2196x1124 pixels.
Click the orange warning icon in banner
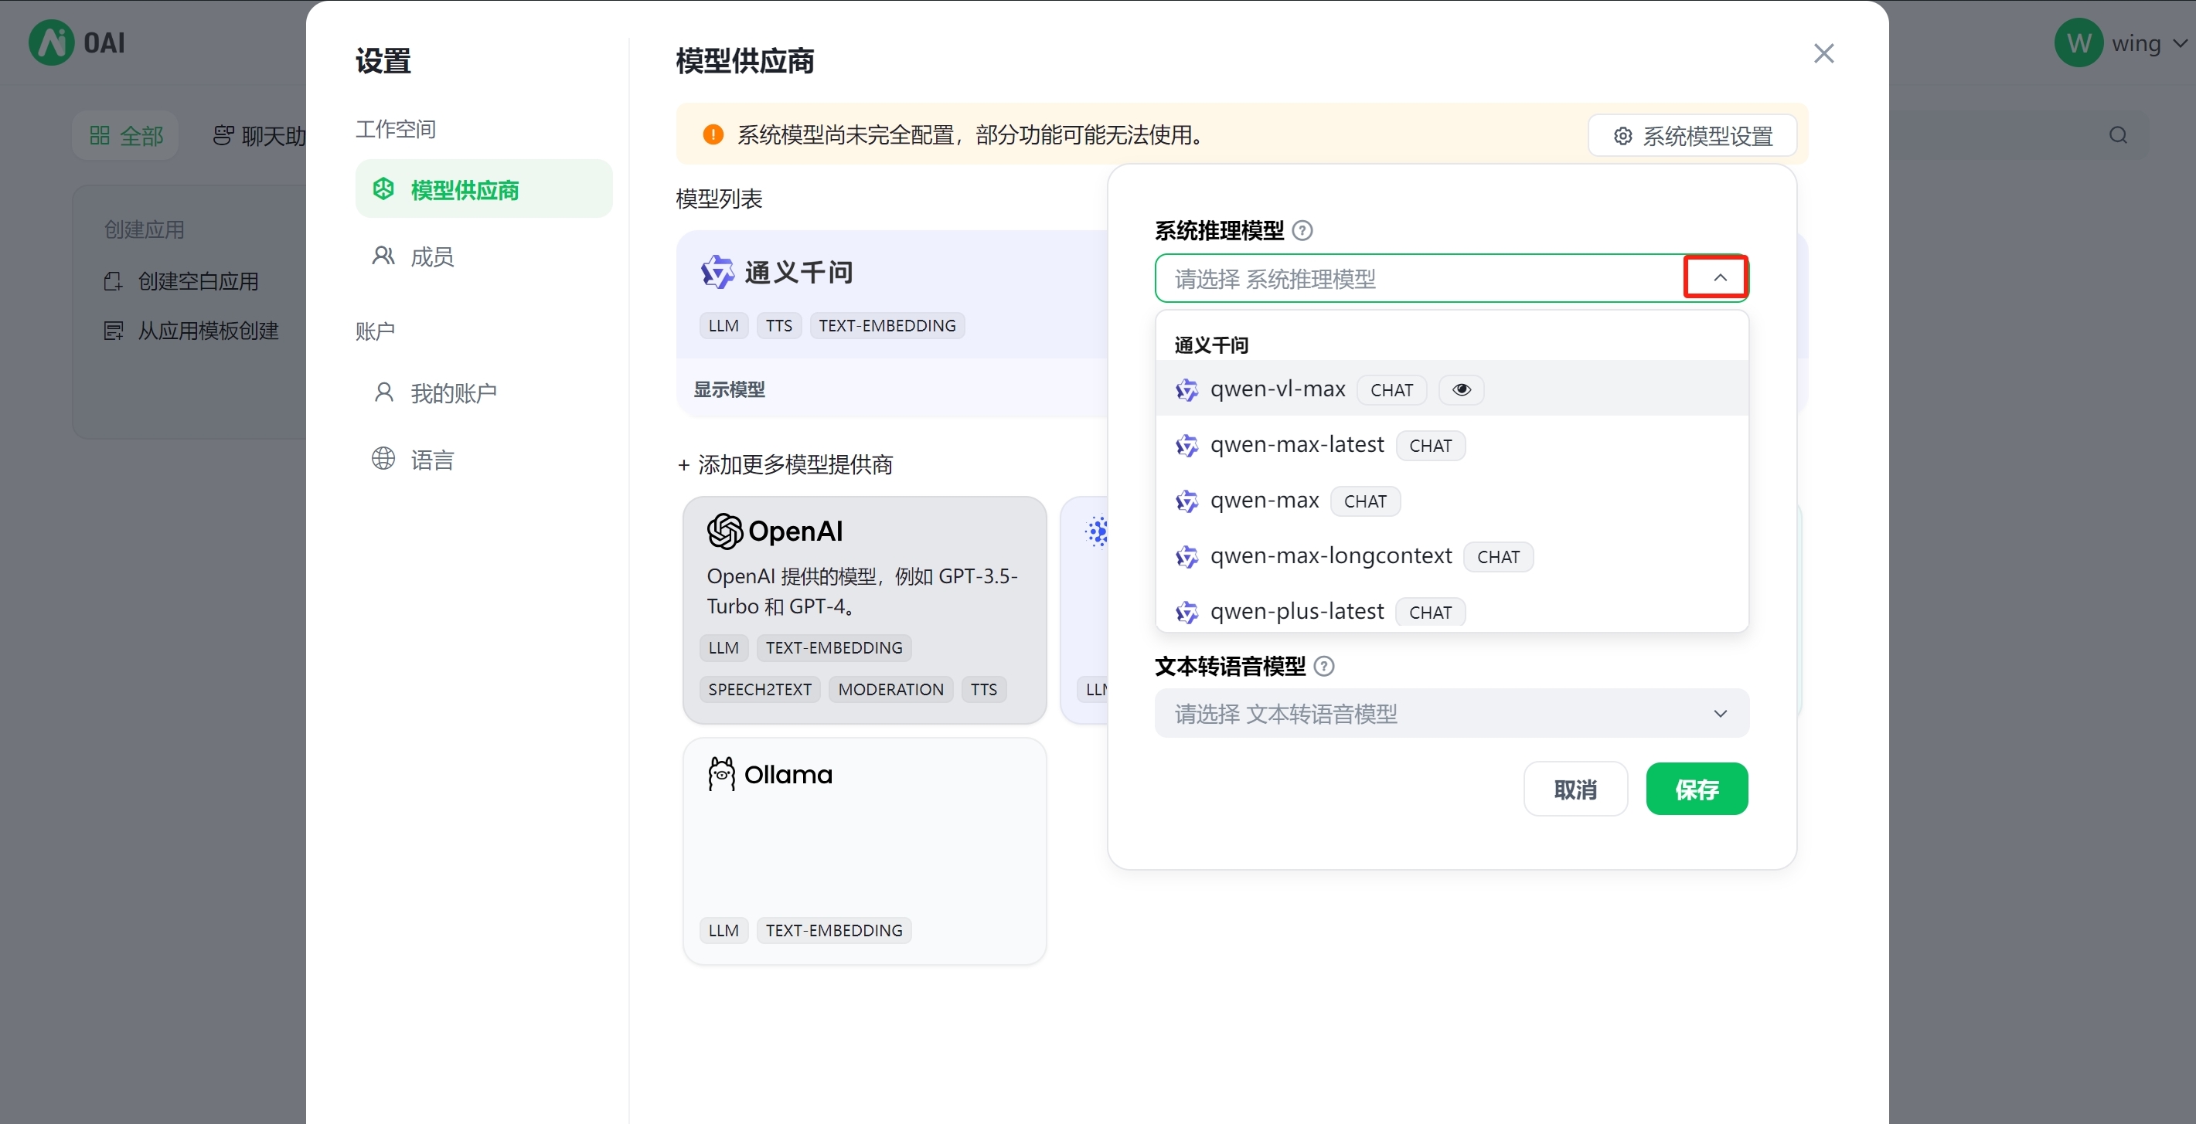coord(713,134)
